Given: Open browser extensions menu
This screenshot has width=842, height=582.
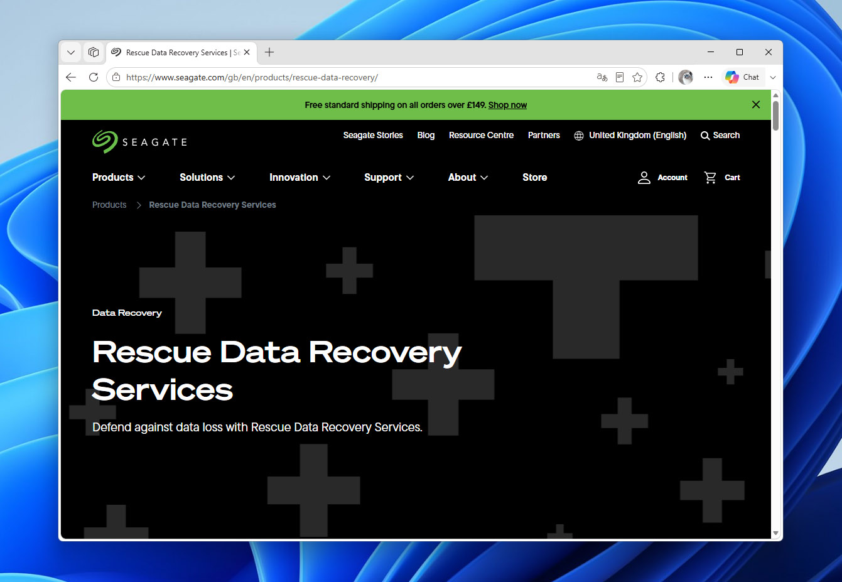Looking at the screenshot, I should 660,77.
